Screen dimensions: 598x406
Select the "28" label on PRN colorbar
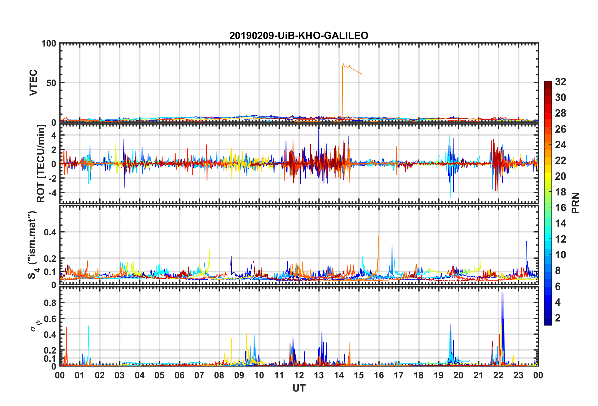(561, 113)
